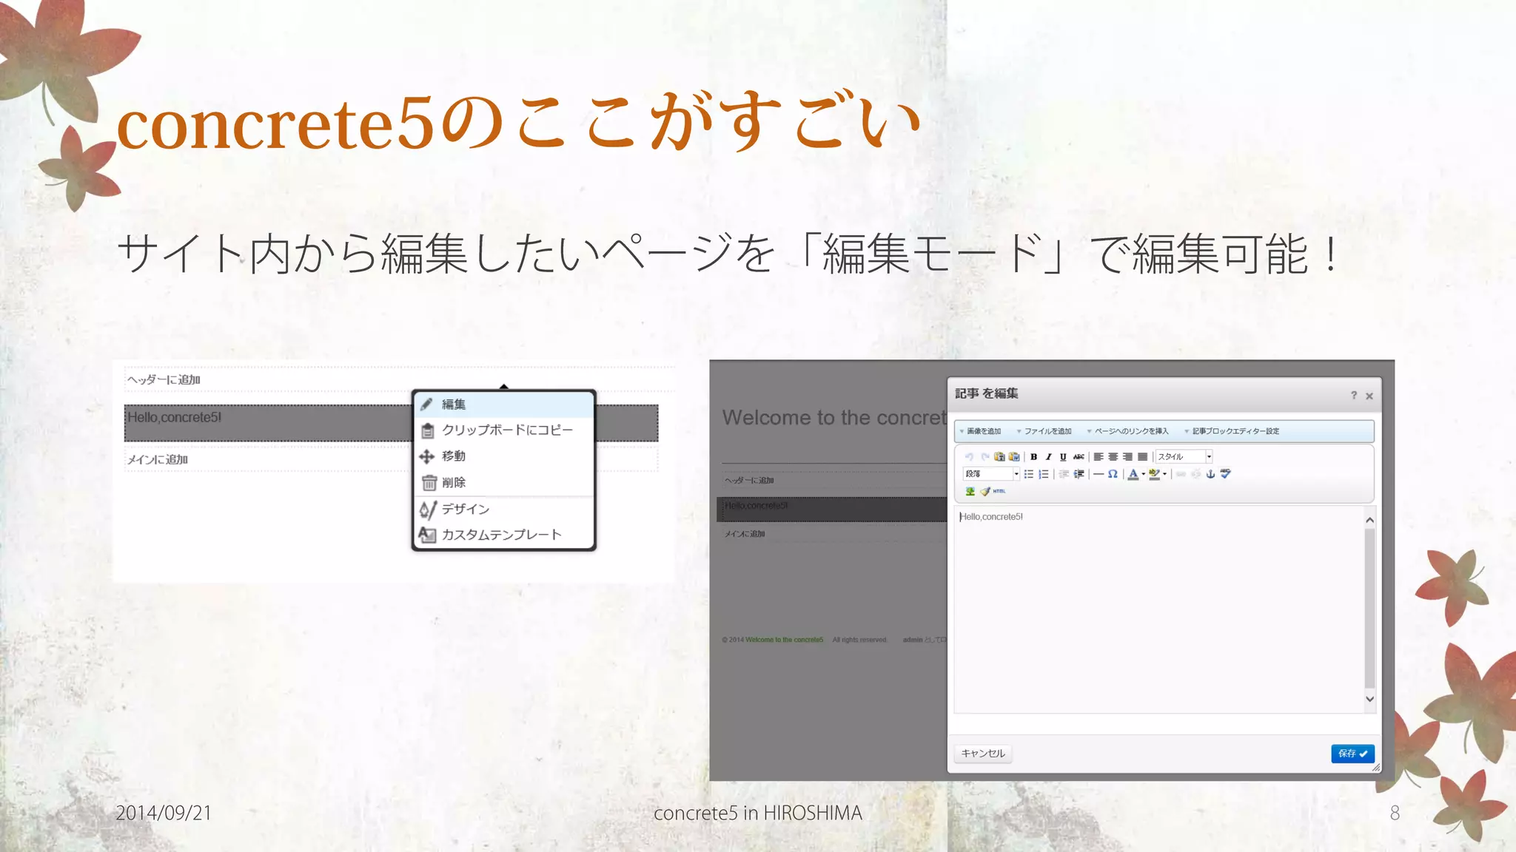
Task: Click the Omega special character icon
Action: click(x=1113, y=474)
